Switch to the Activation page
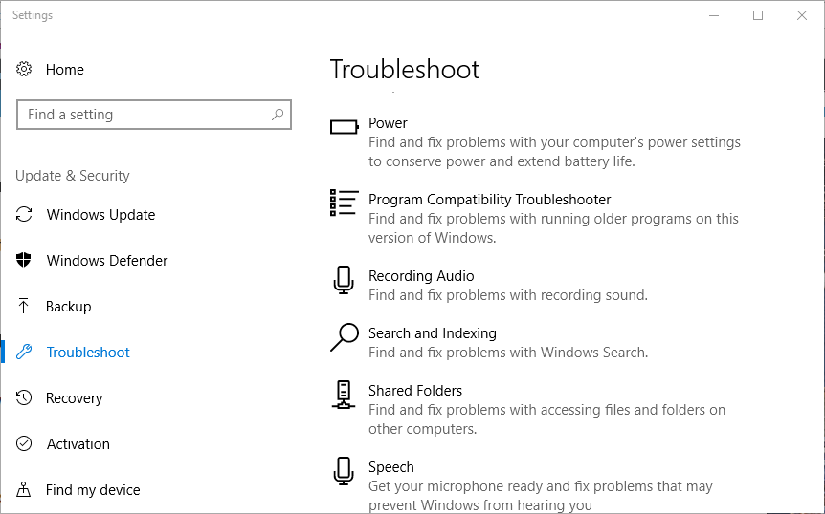 click(78, 443)
